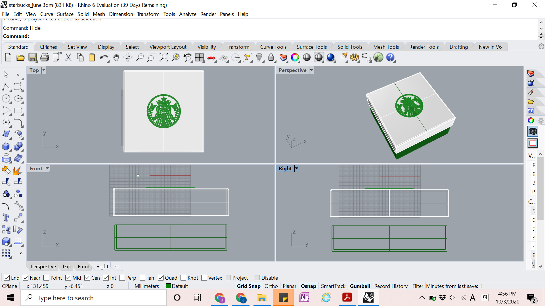Click Record History status button
The image size is (545, 306).
point(391,286)
